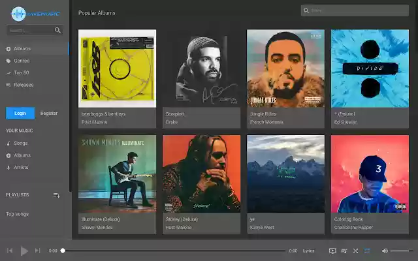Open Songs under Your Music
418x261 pixels.
(x=20, y=144)
